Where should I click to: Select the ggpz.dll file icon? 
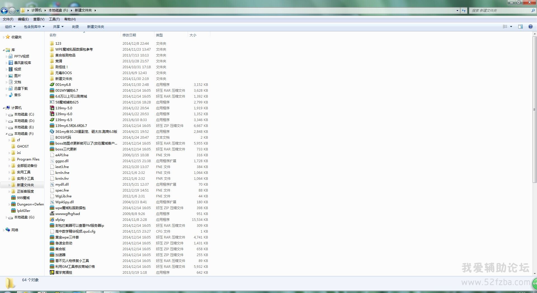[52, 161]
